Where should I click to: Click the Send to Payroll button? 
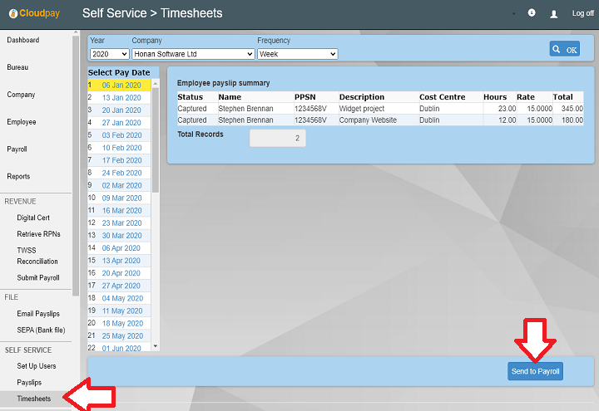coord(535,371)
